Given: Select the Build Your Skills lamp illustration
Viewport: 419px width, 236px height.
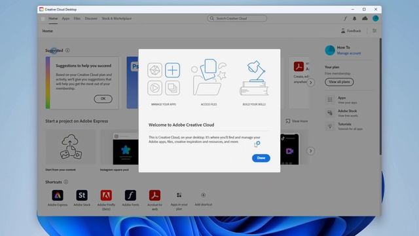Looking at the screenshot, I should (x=254, y=78).
